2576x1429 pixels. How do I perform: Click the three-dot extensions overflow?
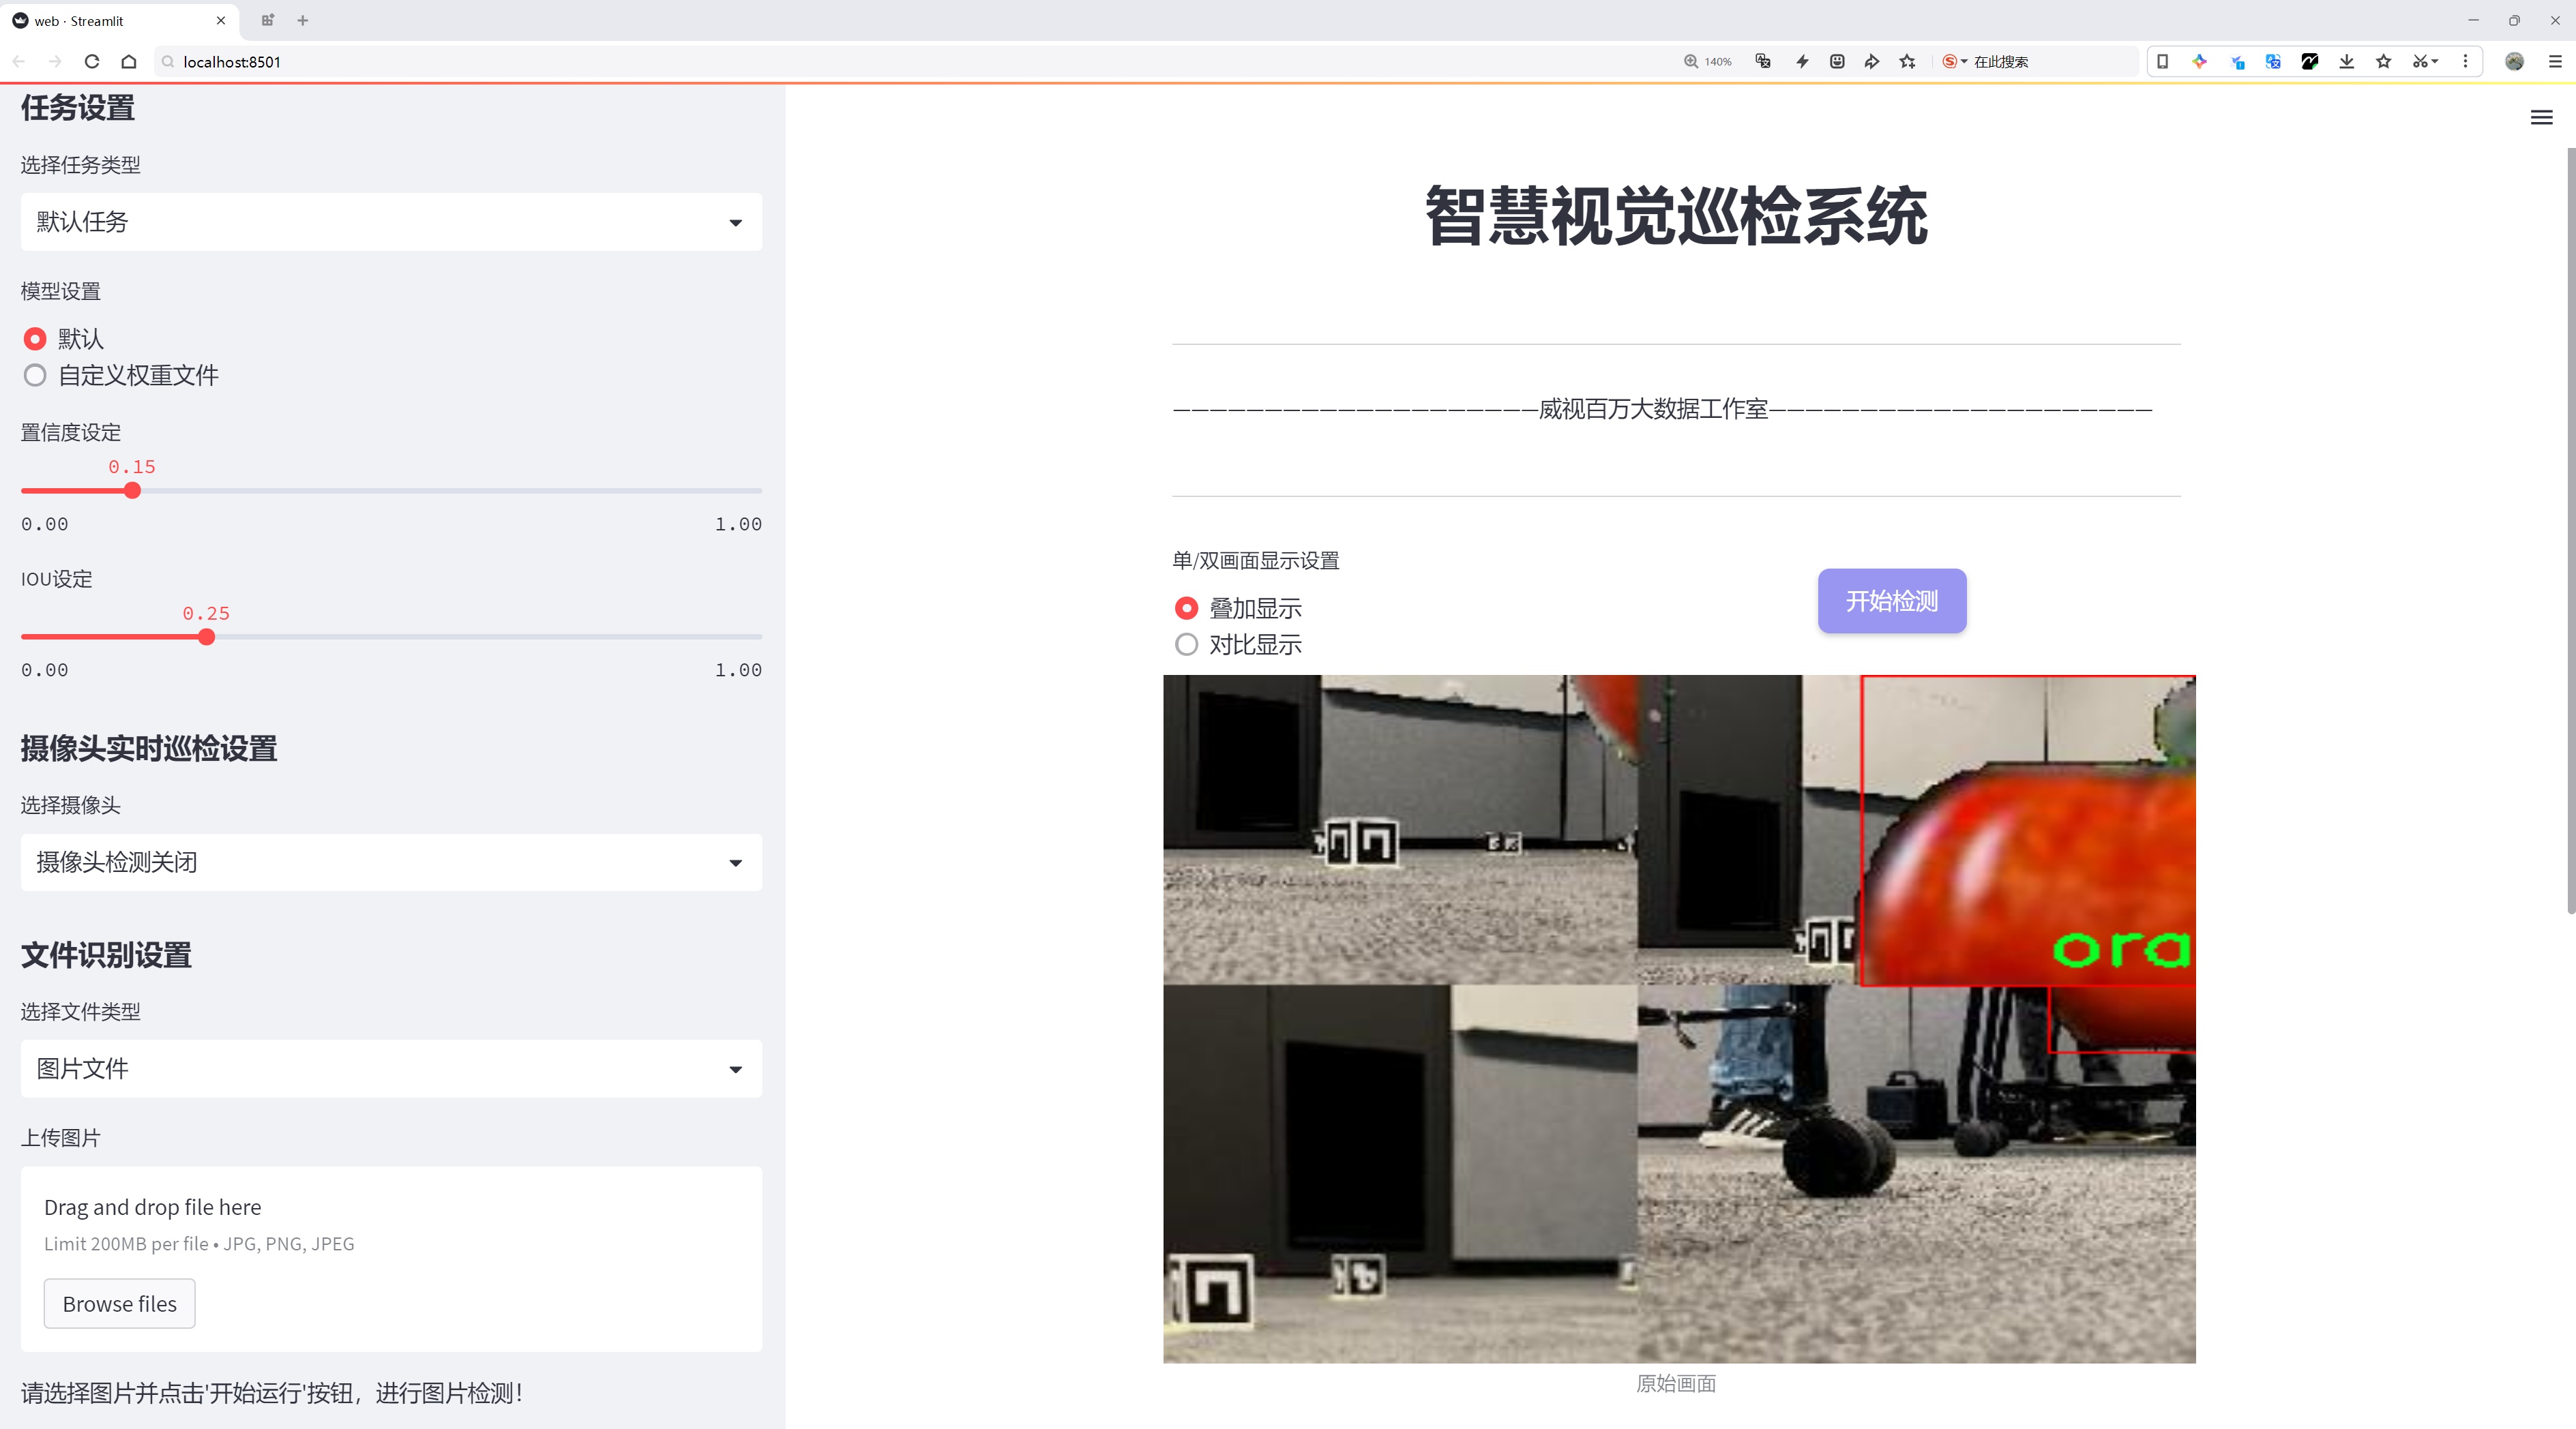pos(2465,61)
